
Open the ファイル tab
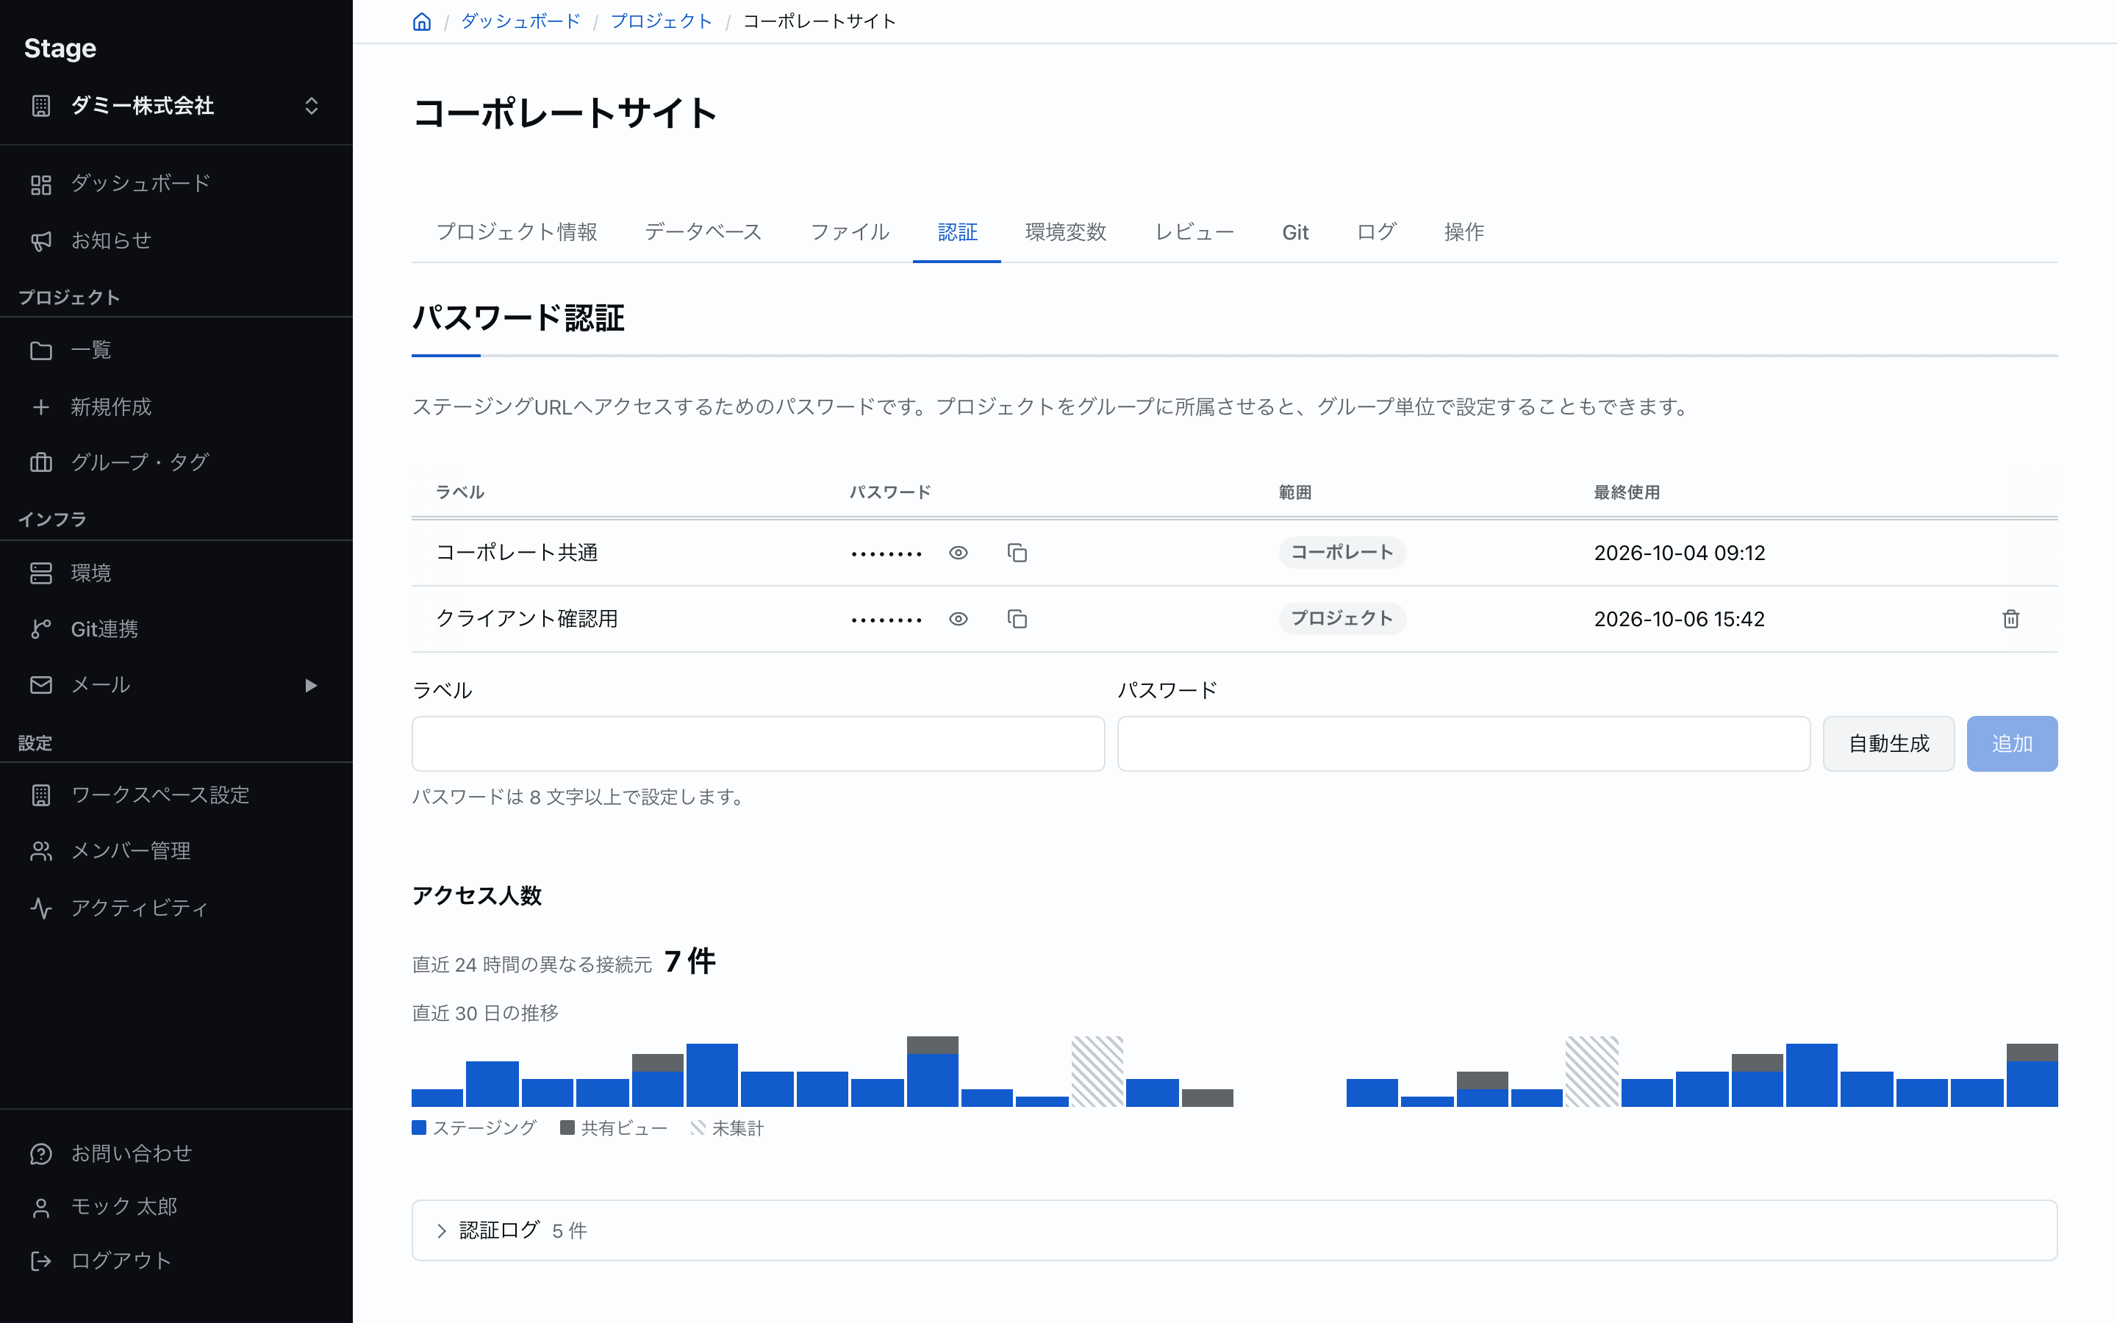pos(850,232)
